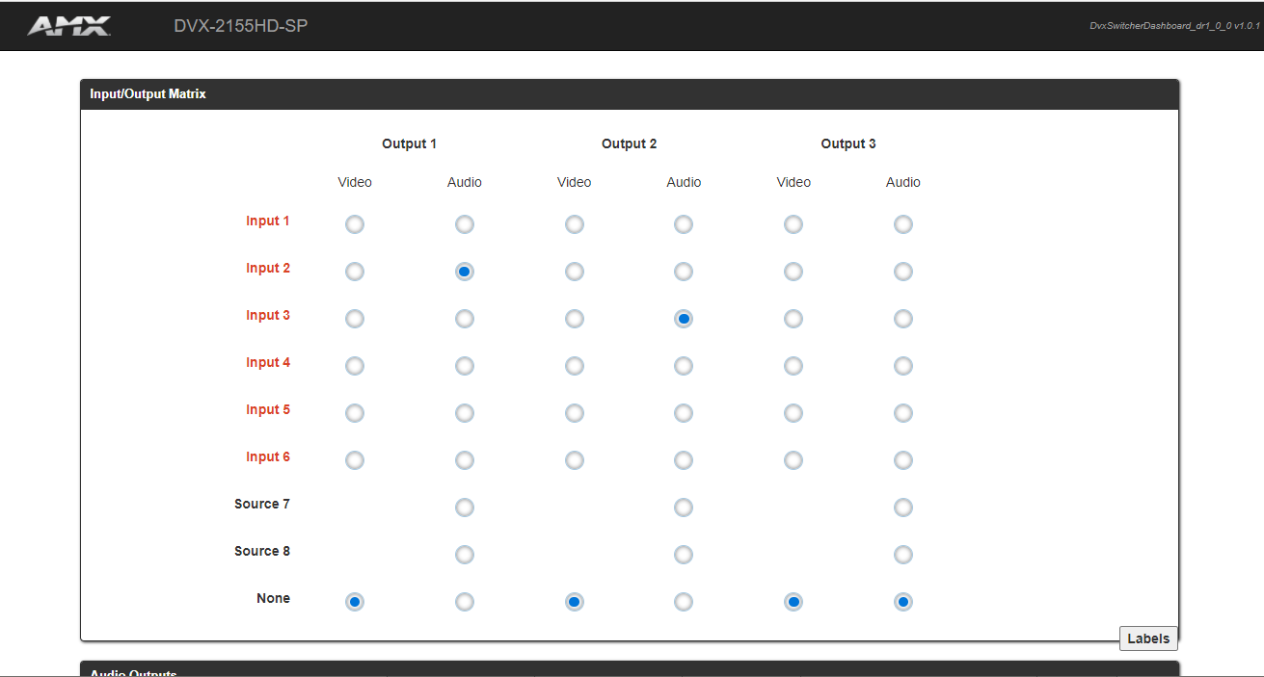Route Input 1 to Output 1 Audio
The image size is (1264, 677).
(465, 224)
